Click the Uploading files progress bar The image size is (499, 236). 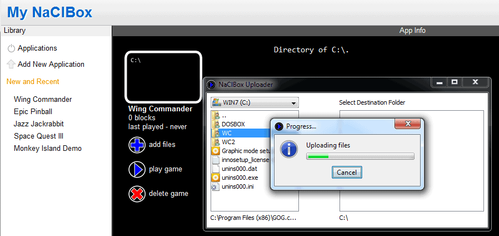(x=360, y=156)
